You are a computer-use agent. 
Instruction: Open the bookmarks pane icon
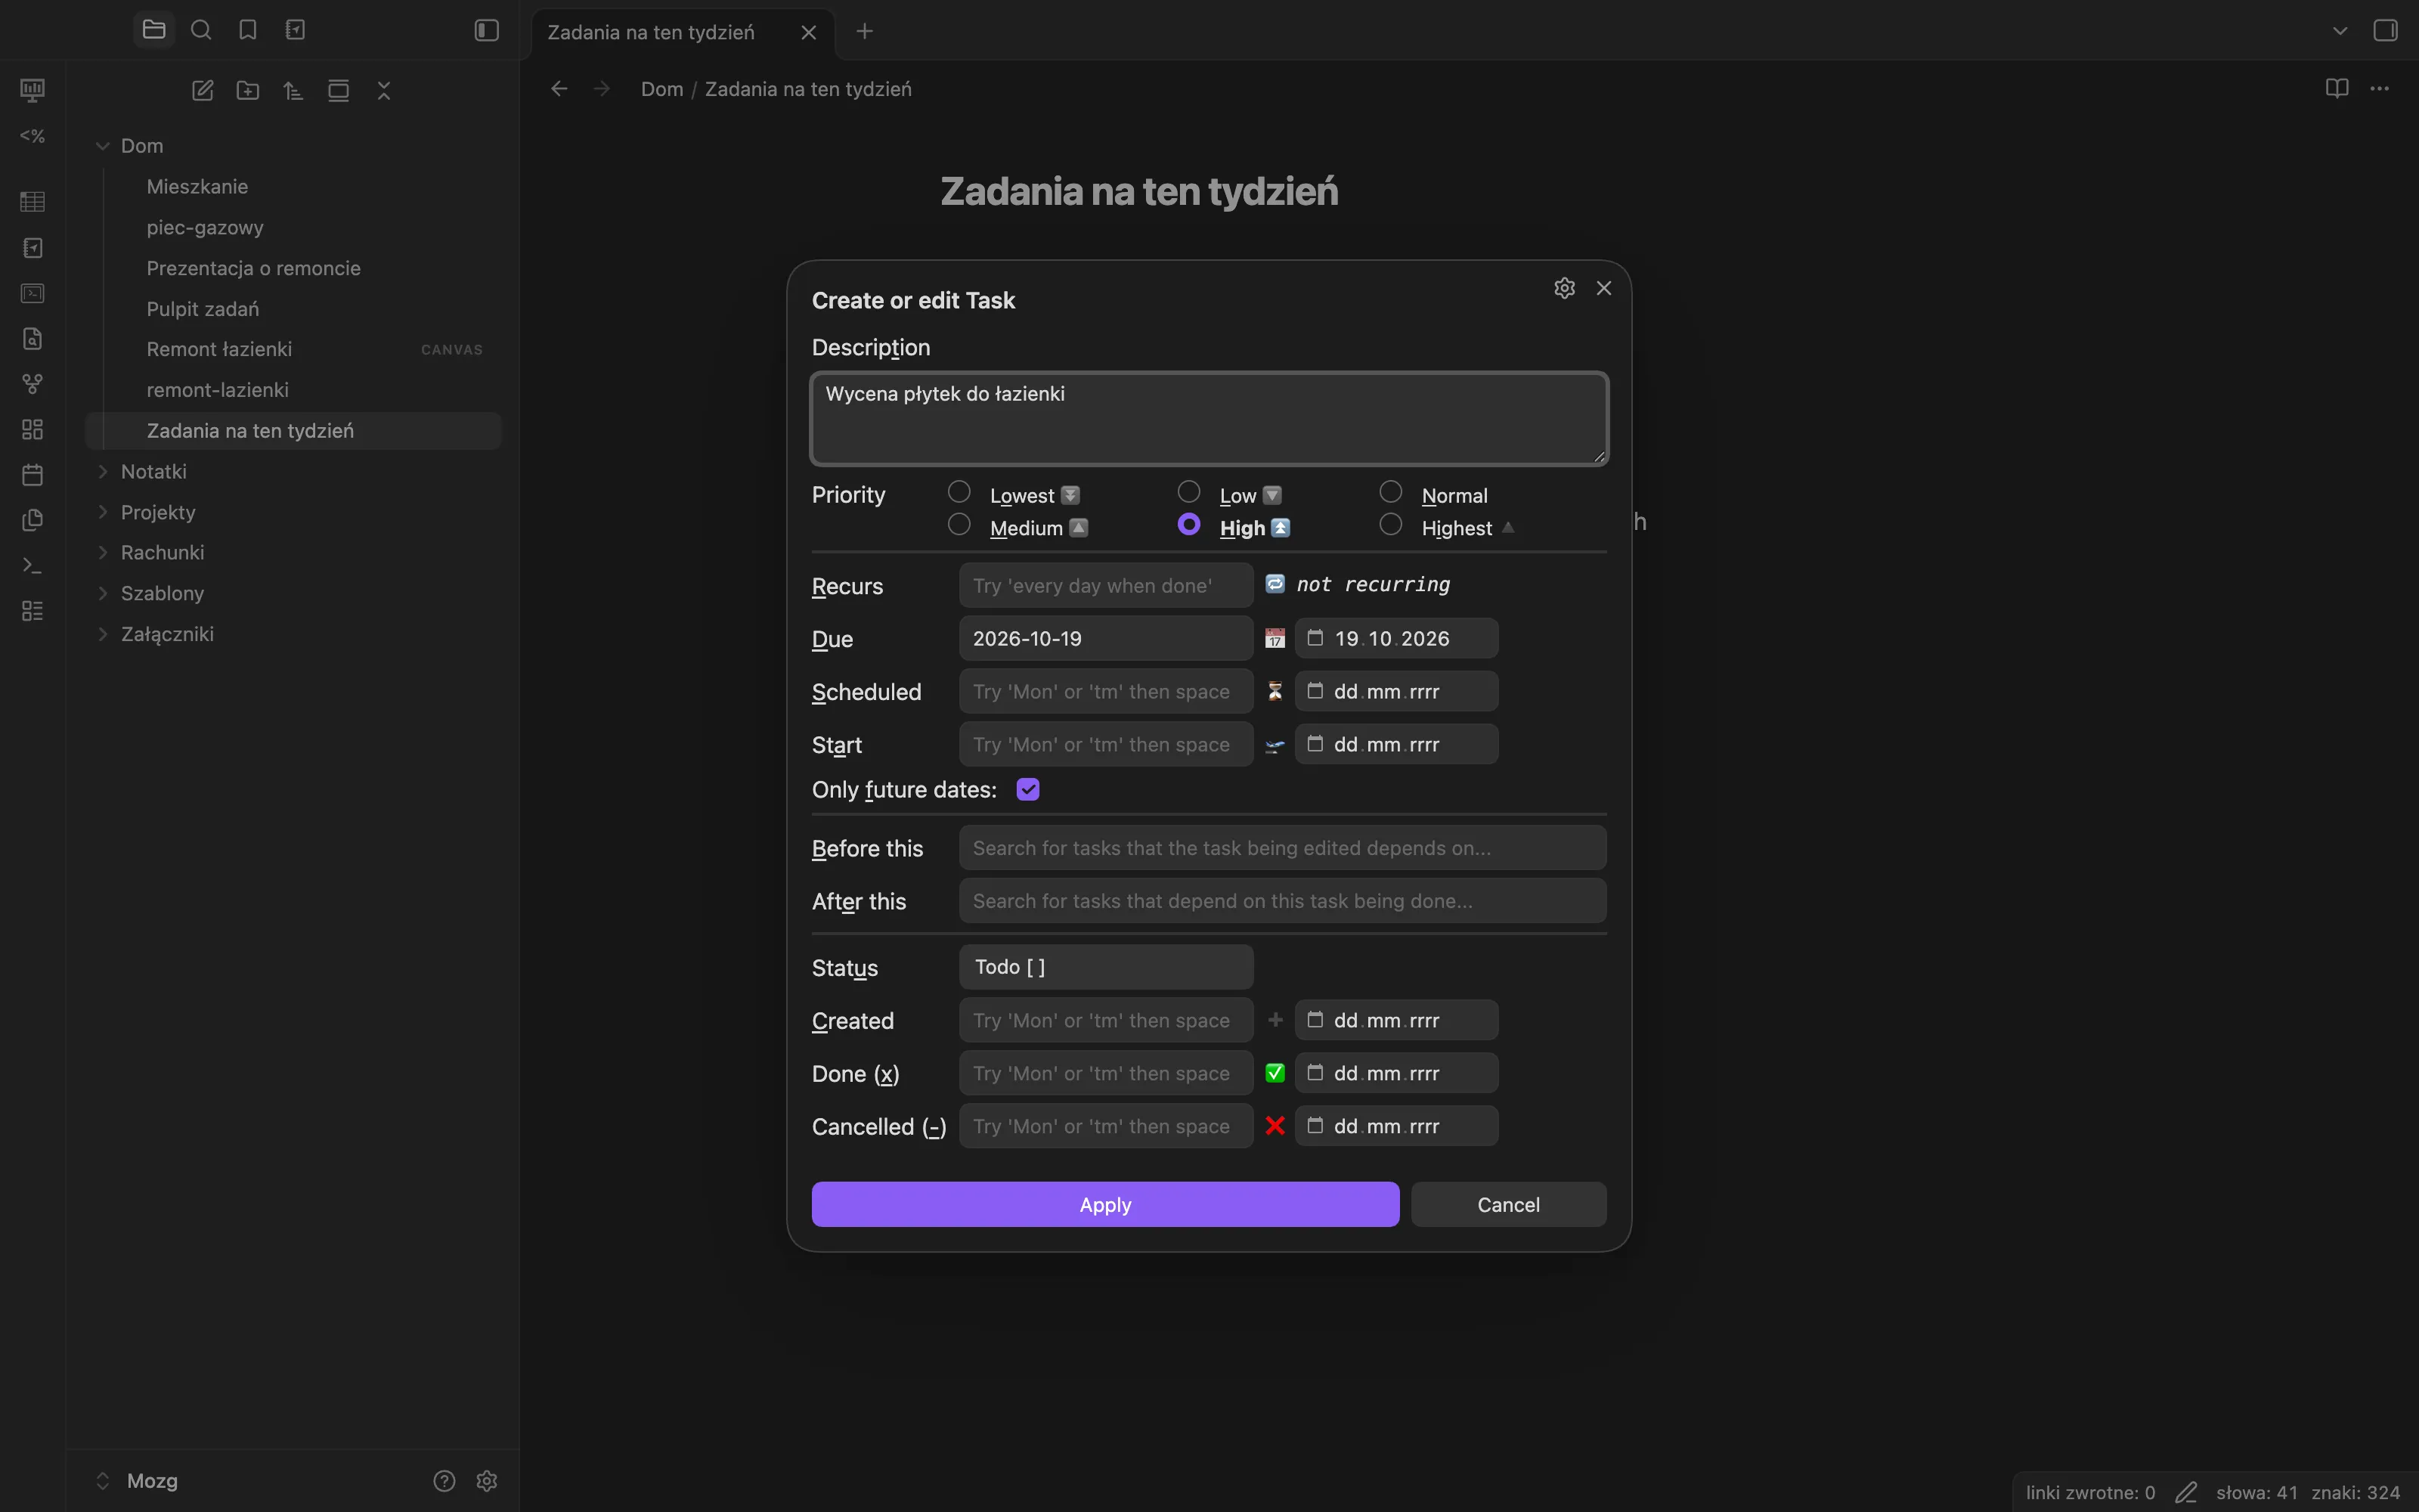[248, 30]
